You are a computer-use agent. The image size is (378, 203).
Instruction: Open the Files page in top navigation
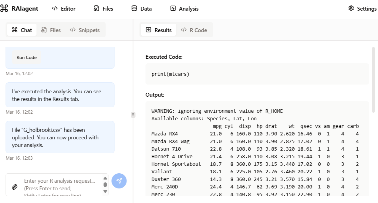click(103, 8)
